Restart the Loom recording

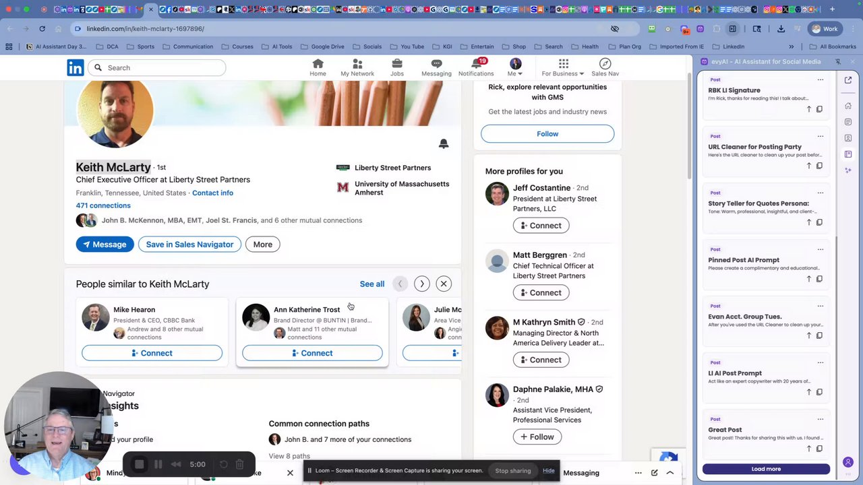tap(223, 464)
